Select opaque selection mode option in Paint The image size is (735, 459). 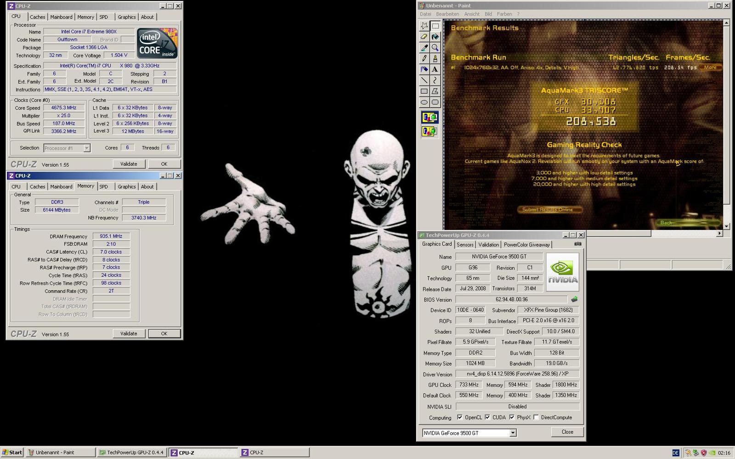pyautogui.click(x=430, y=118)
